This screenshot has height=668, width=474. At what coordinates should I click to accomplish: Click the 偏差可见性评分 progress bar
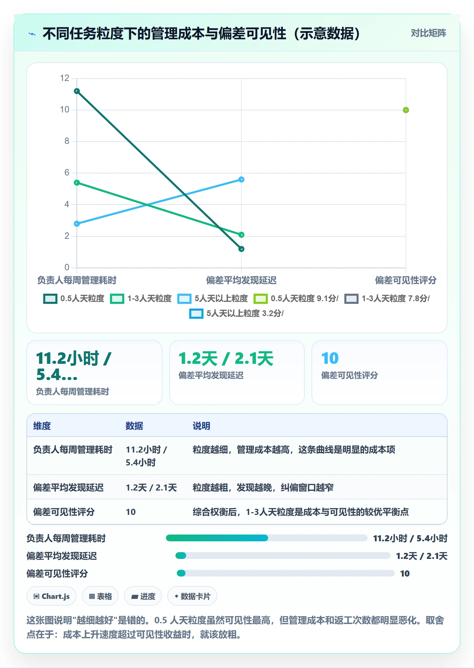[x=285, y=573]
